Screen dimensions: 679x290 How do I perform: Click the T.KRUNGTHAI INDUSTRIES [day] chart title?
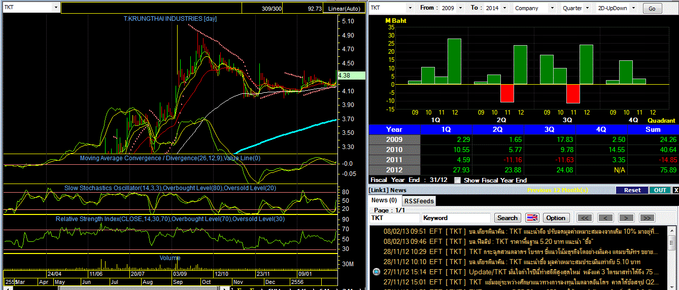170,19
